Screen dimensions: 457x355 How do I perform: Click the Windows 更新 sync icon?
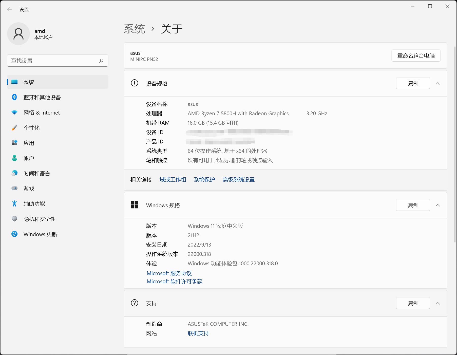click(14, 234)
